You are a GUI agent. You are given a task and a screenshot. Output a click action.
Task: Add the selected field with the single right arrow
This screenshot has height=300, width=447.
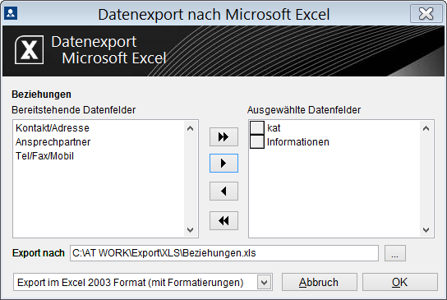pos(223,163)
